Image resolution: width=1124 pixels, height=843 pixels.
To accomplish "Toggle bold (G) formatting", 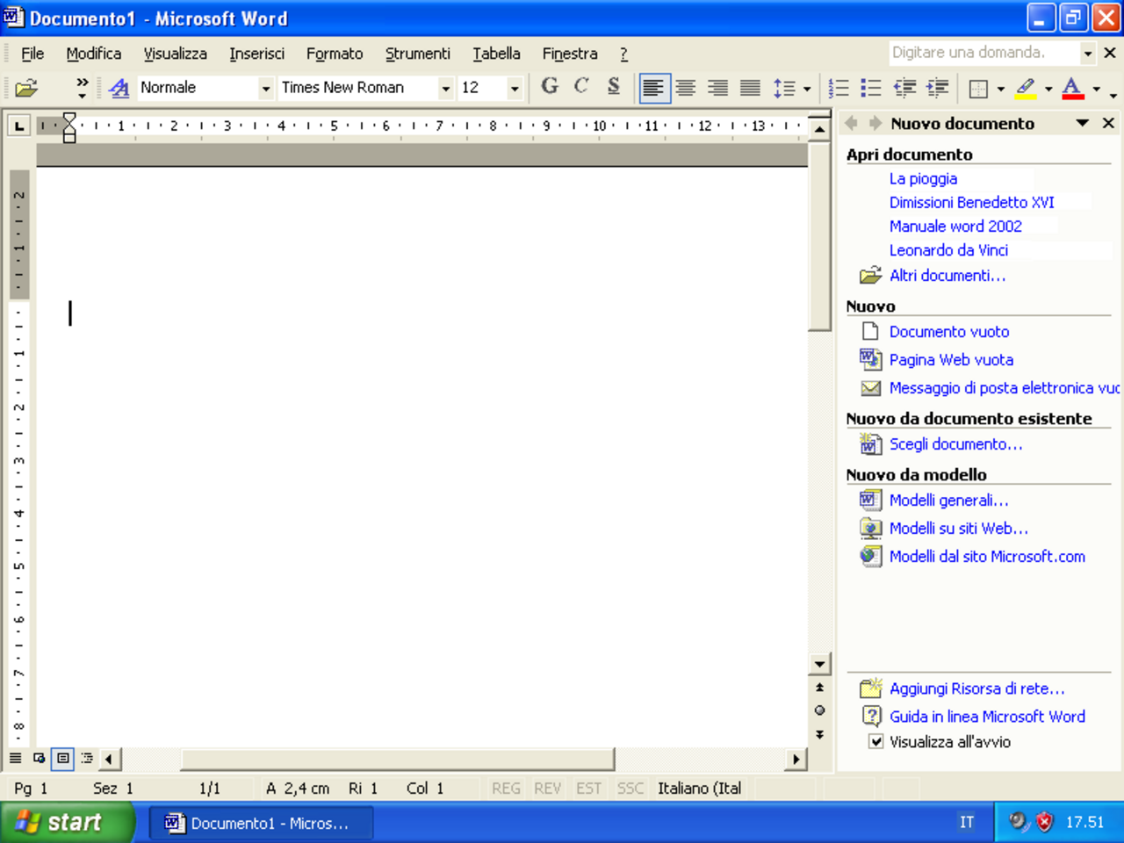I will 550,87.
